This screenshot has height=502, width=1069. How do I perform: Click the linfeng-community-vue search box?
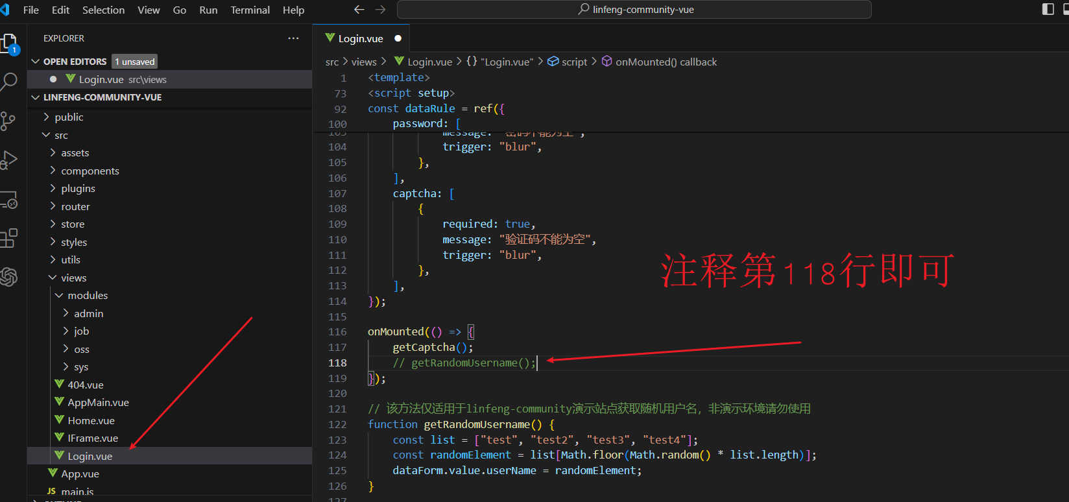(x=634, y=10)
